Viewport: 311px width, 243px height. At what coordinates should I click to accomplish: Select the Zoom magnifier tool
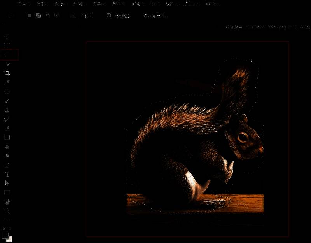7,211
